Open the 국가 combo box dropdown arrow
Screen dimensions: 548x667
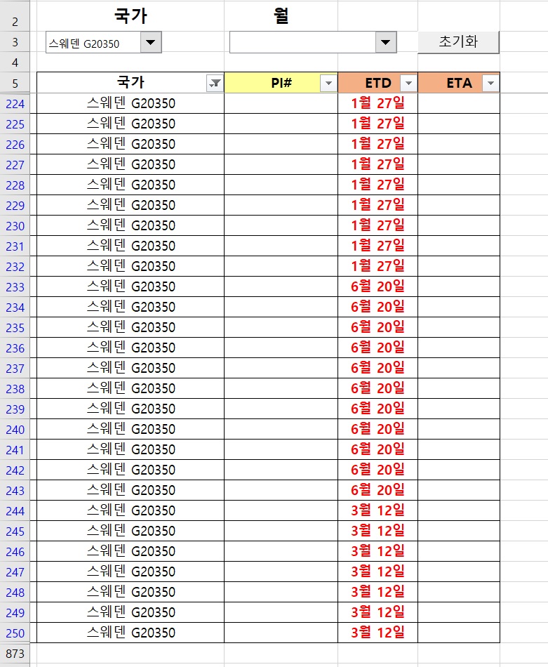(150, 43)
